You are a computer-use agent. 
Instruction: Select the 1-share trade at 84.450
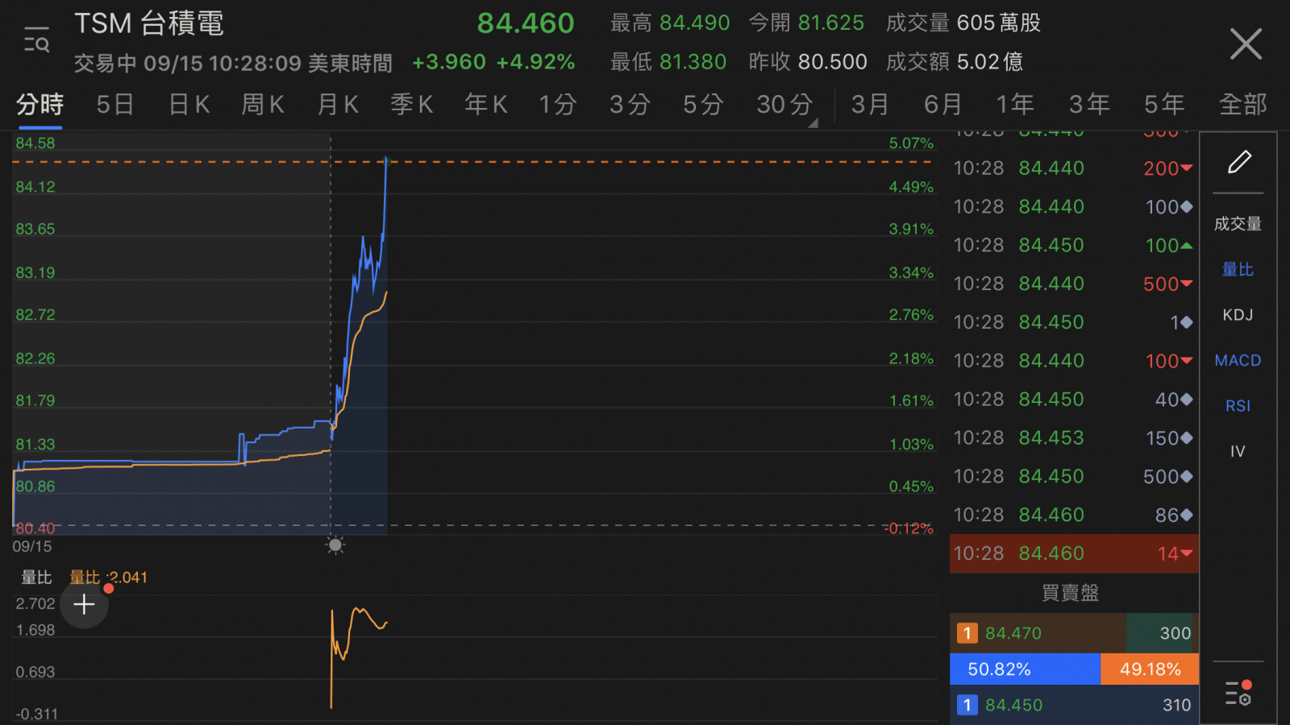coord(1074,322)
